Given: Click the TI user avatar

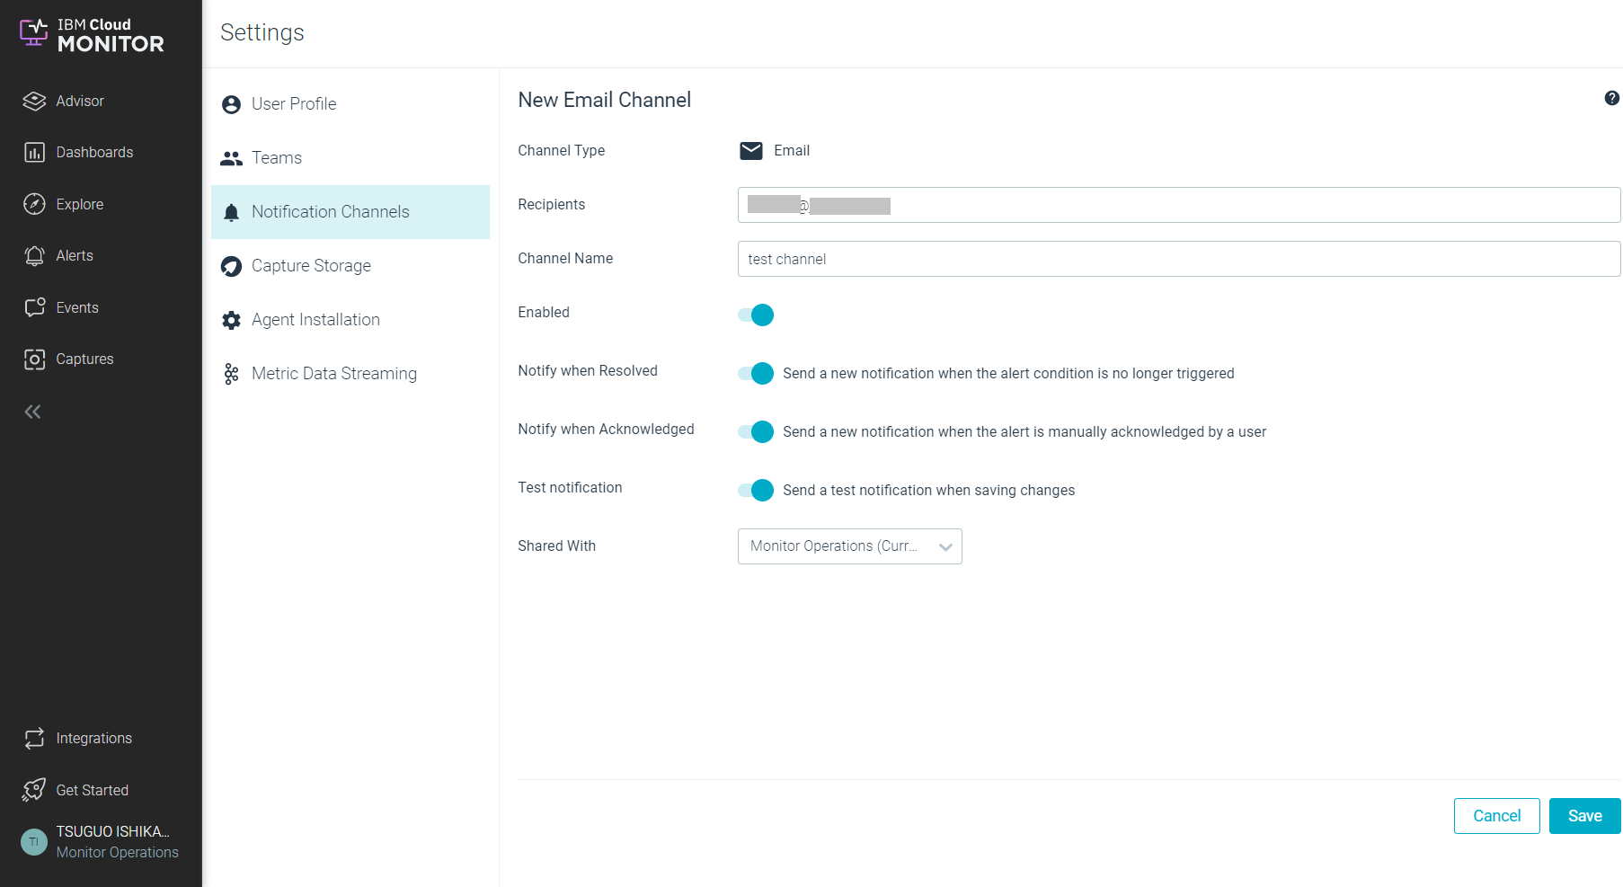Looking at the screenshot, I should tap(34, 842).
